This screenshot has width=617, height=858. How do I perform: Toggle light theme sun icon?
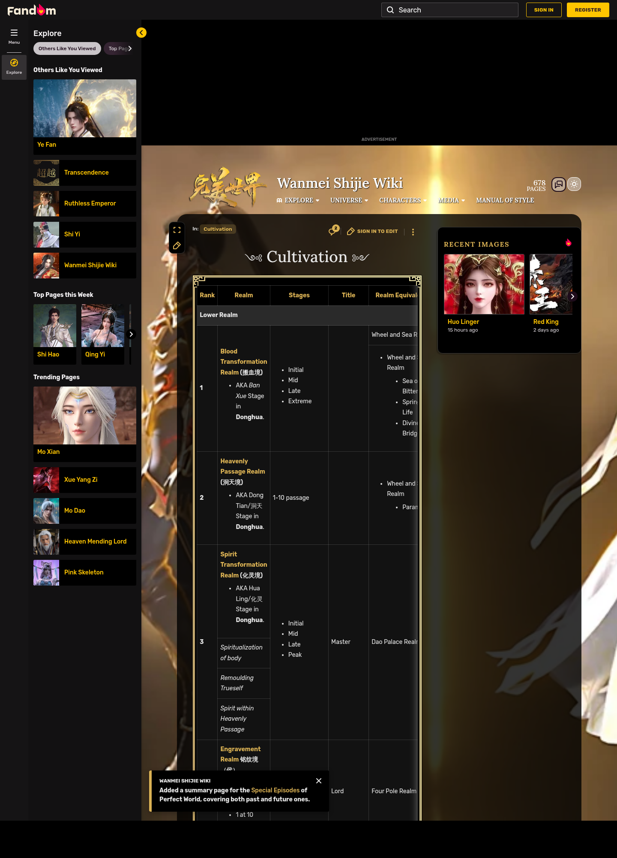pyautogui.click(x=574, y=184)
